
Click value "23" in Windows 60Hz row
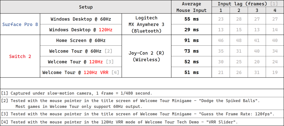pos(220,19)
